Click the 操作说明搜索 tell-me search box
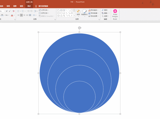Viewport: 160px width, 119px height. coord(43,6)
